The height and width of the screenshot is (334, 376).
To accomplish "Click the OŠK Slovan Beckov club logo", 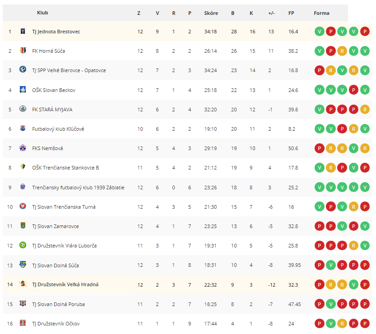I will coord(23,90).
